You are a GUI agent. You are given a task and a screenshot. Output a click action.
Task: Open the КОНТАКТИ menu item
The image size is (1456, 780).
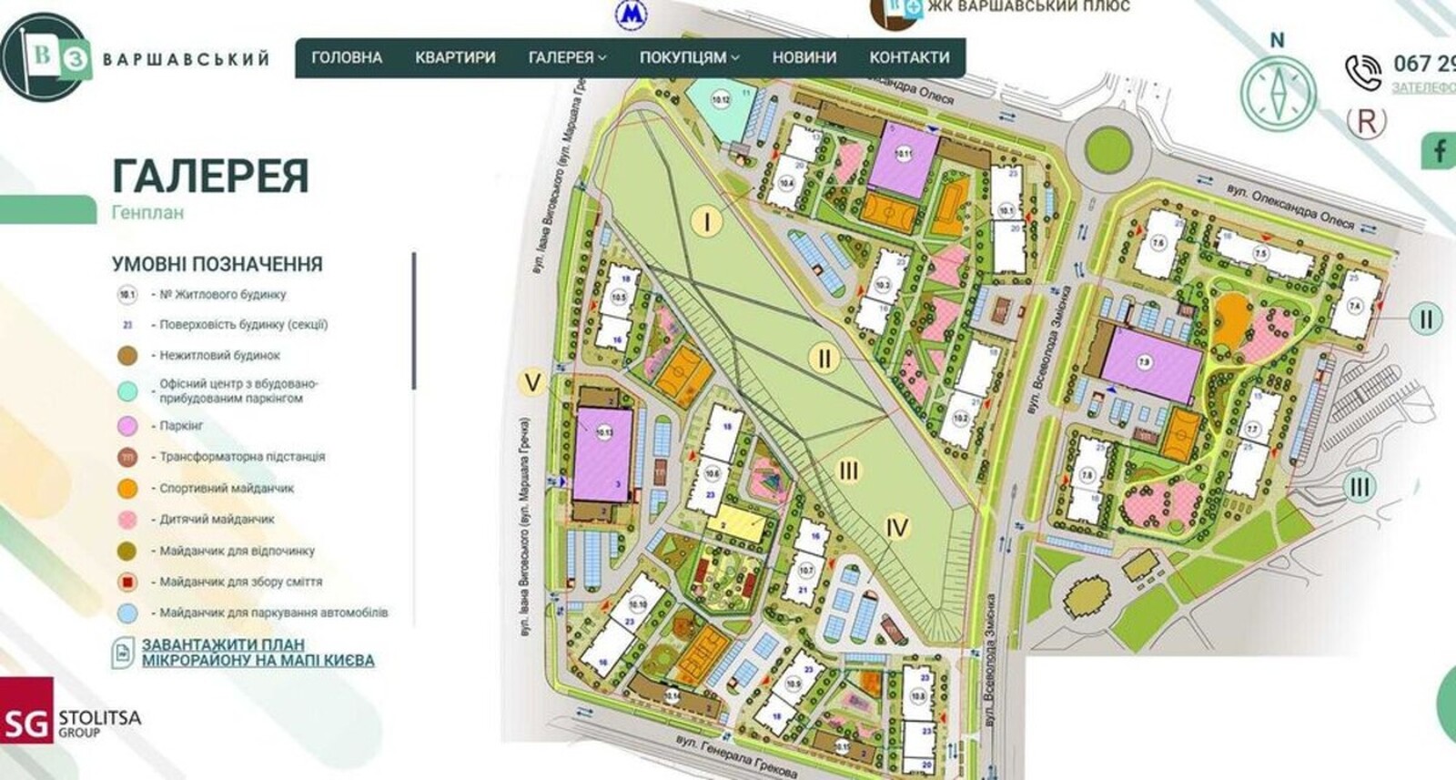pos(909,57)
